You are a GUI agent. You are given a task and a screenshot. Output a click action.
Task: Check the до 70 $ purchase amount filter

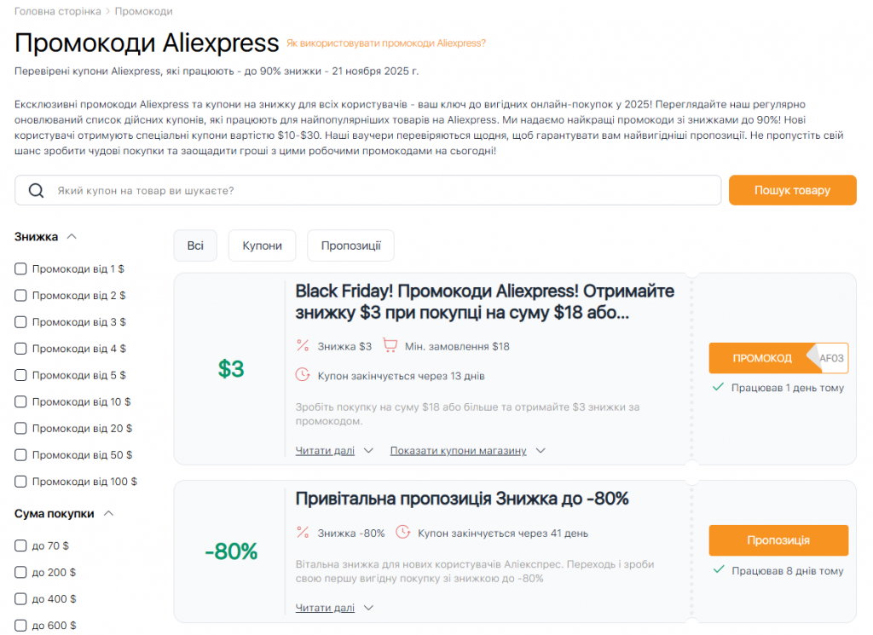[20, 546]
